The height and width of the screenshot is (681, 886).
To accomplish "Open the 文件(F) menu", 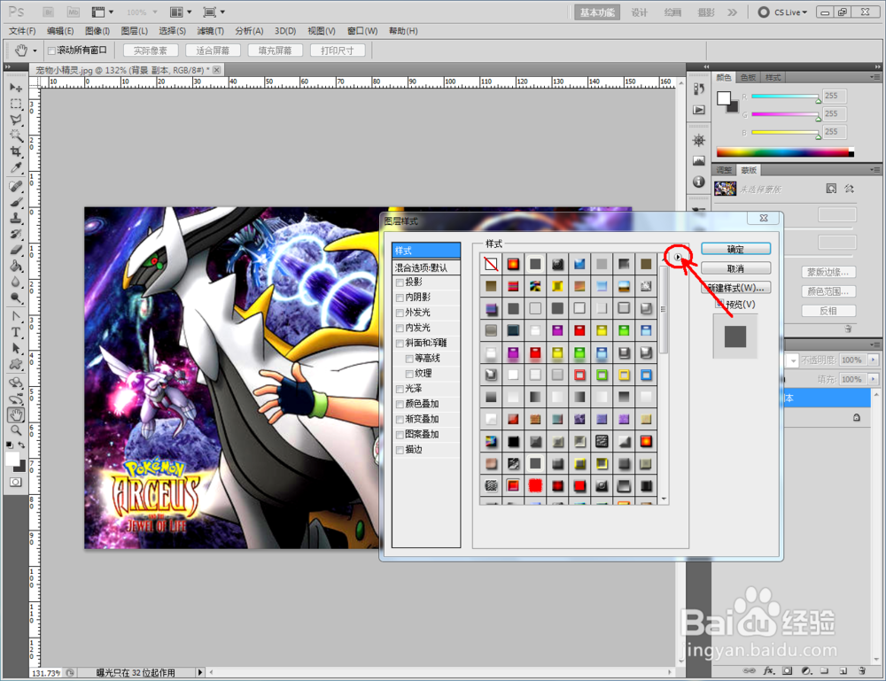I will click(x=22, y=31).
